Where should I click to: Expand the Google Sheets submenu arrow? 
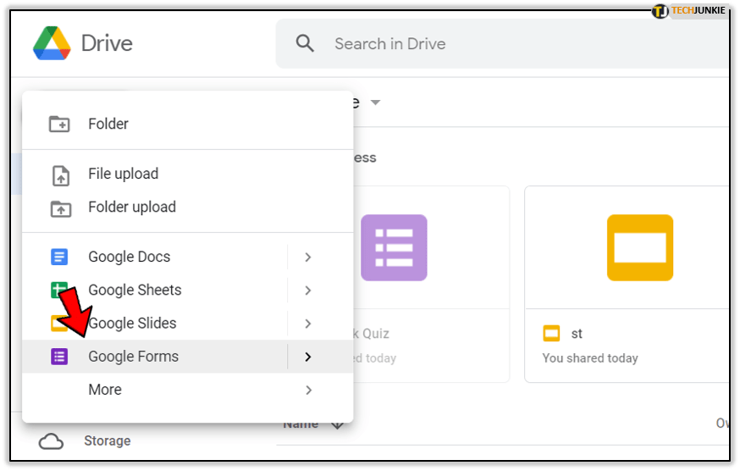pos(308,290)
